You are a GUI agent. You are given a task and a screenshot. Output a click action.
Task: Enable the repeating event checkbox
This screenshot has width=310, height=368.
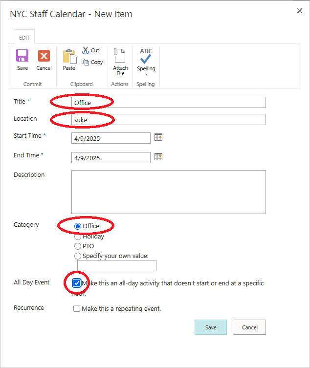point(77,308)
